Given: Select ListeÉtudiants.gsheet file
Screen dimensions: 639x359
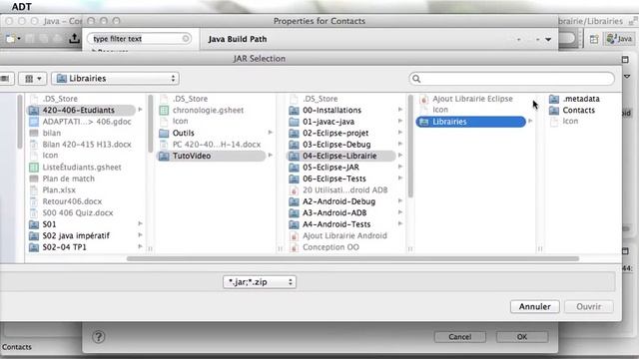Looking at the screenshot, I should coord(81,167).
